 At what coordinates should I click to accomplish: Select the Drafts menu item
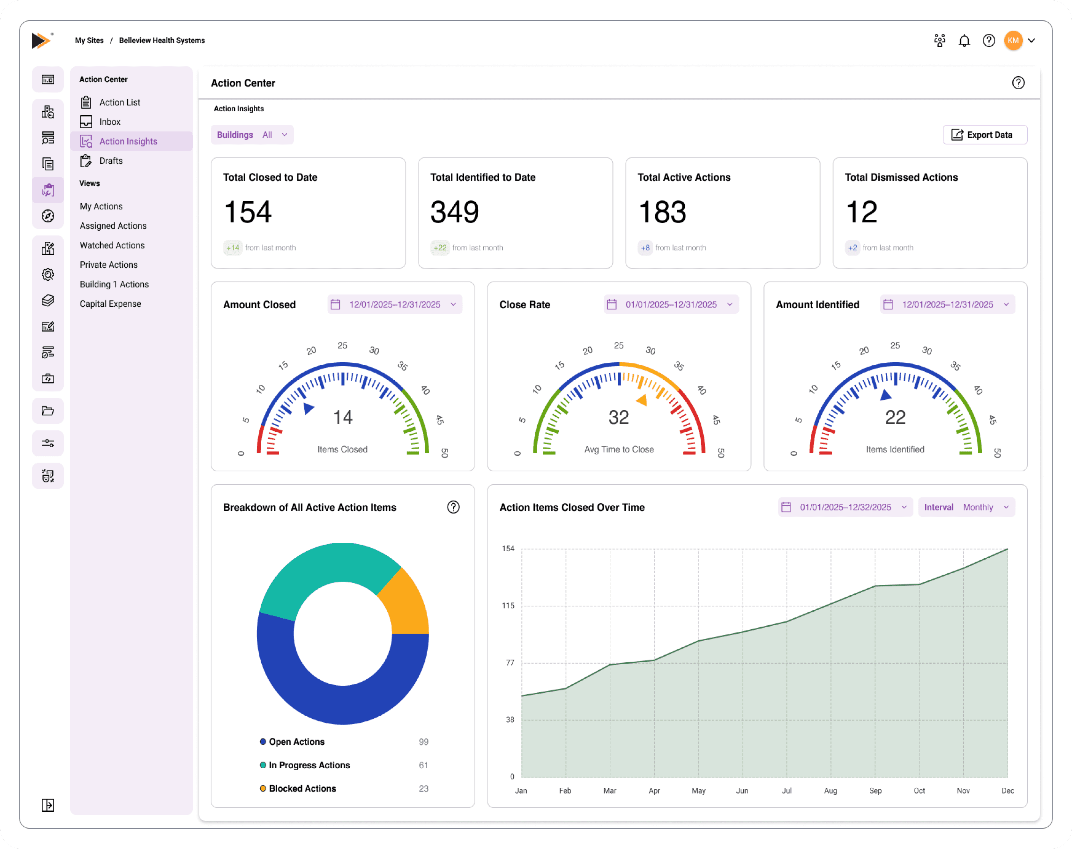click(x=110, y=161)
